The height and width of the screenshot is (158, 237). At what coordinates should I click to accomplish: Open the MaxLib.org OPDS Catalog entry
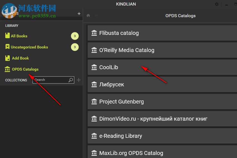tap(162, 152)
